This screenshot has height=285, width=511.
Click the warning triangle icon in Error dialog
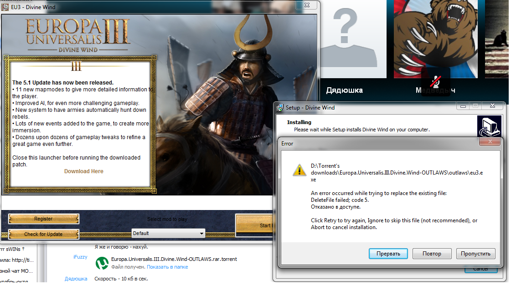pyautogui.click(x=299, y=170)
